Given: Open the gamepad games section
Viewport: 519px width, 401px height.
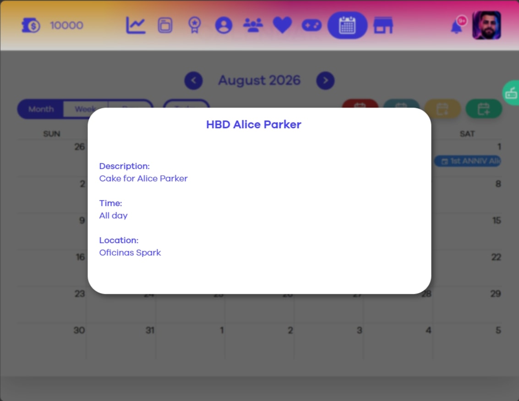Looking at the screenshot, I should click(311, 25).
